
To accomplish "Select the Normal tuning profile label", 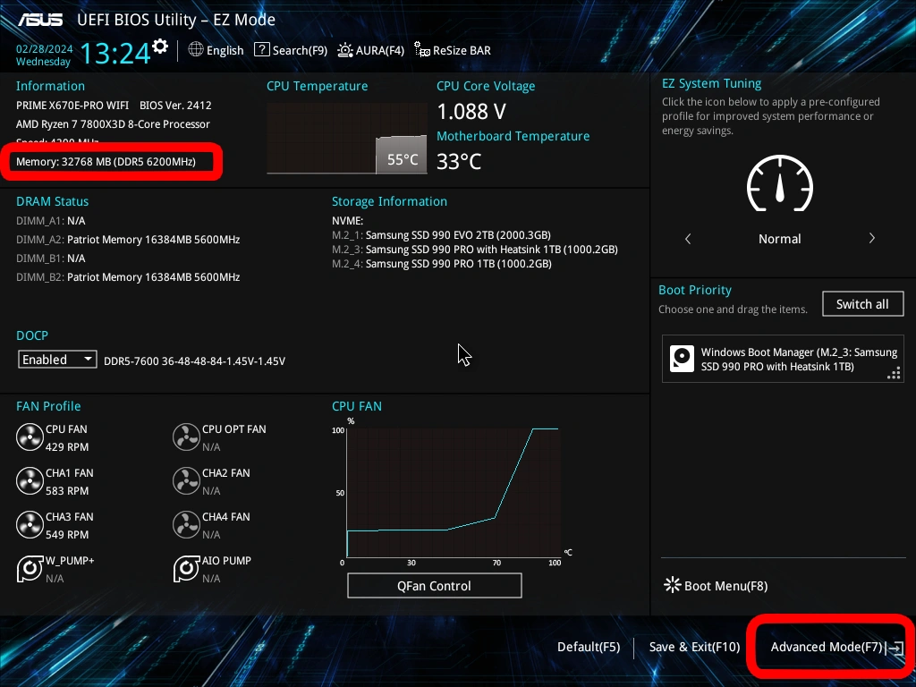I will point(779,238).
